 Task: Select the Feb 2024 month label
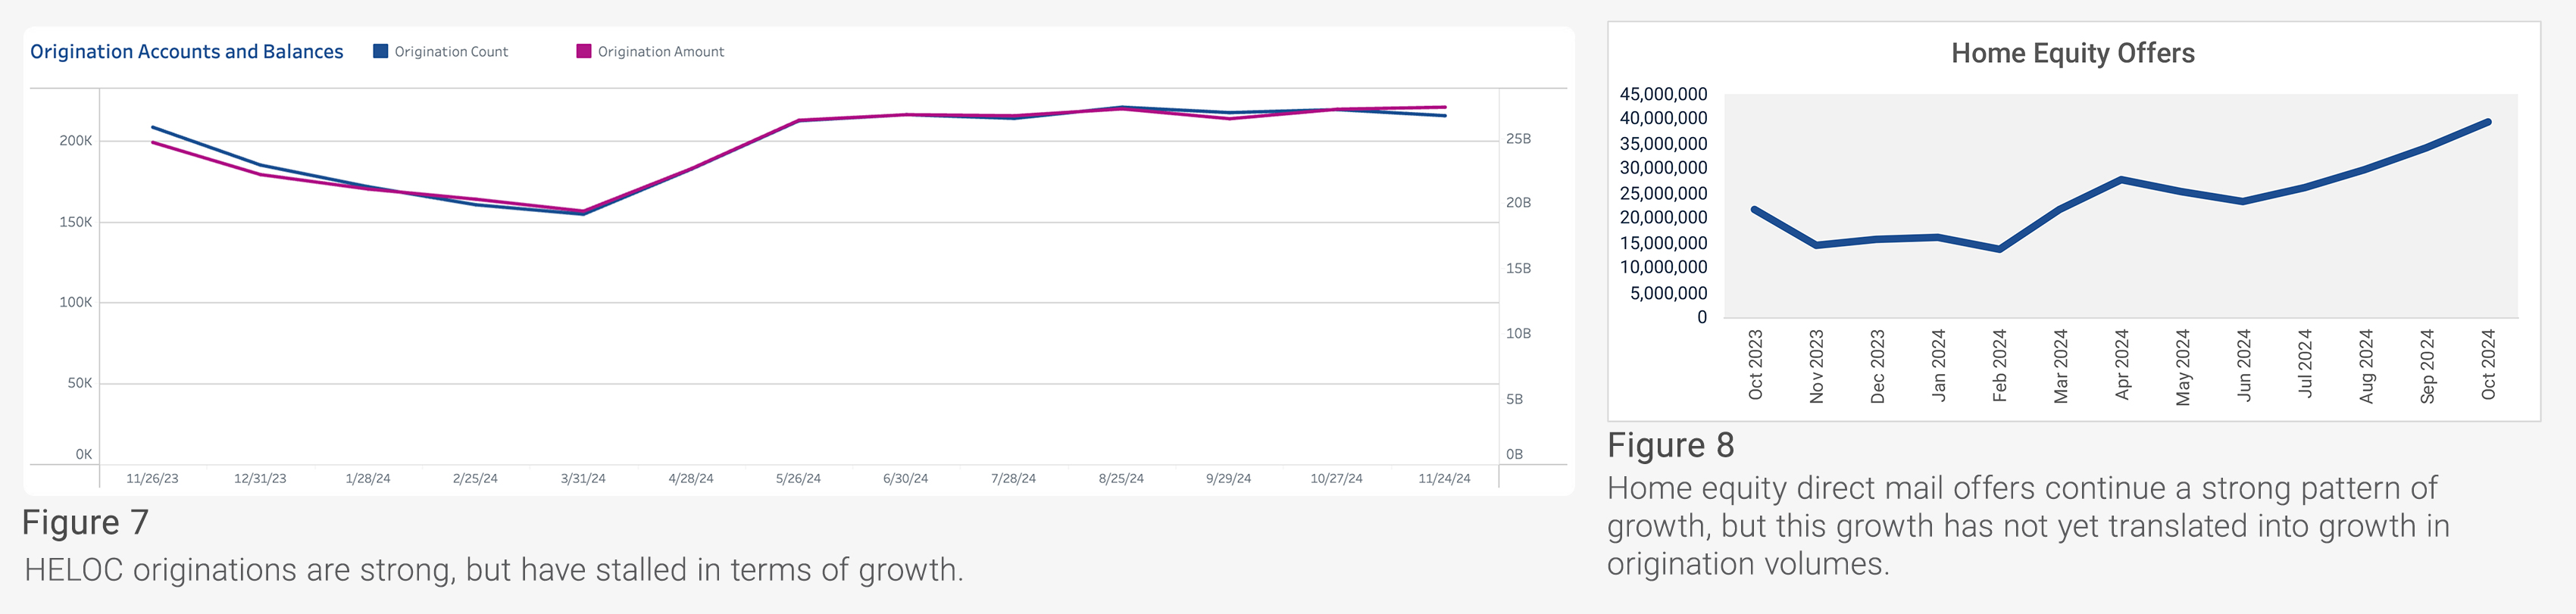click(1999, 366)
